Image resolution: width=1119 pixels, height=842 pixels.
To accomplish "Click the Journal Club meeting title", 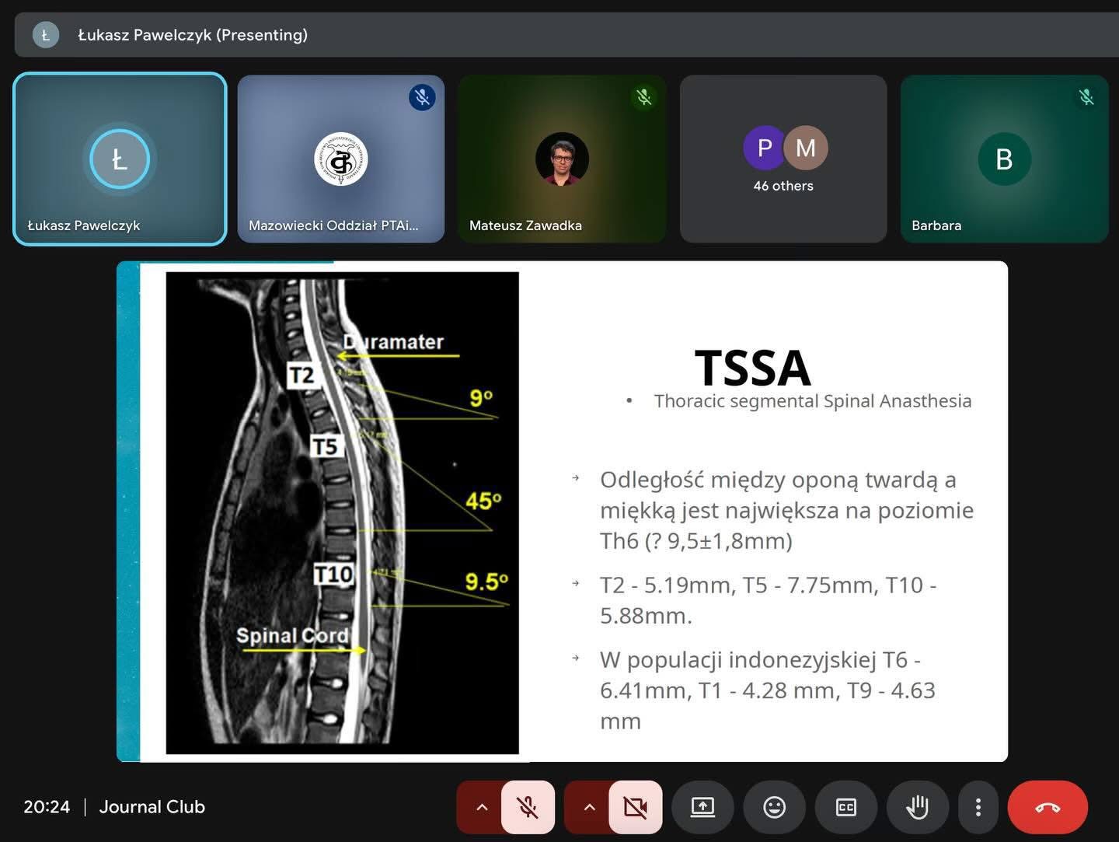I will (x=152, y=807).
